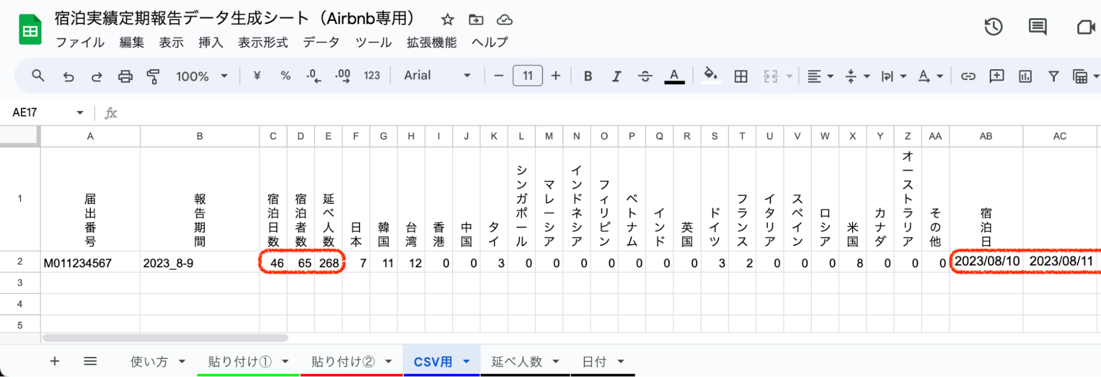Star this spreadsheet document
1101x377 pixels.
[x=447, y=20]
